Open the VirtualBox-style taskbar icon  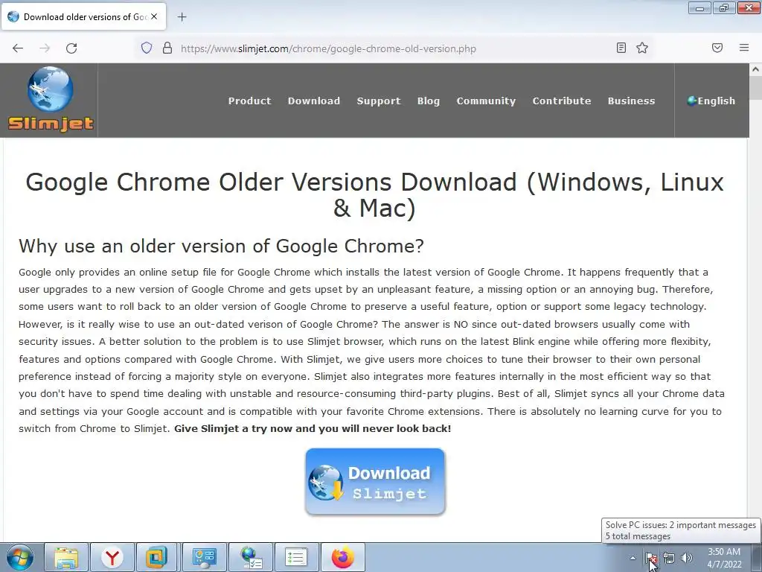tap(156, 557)
